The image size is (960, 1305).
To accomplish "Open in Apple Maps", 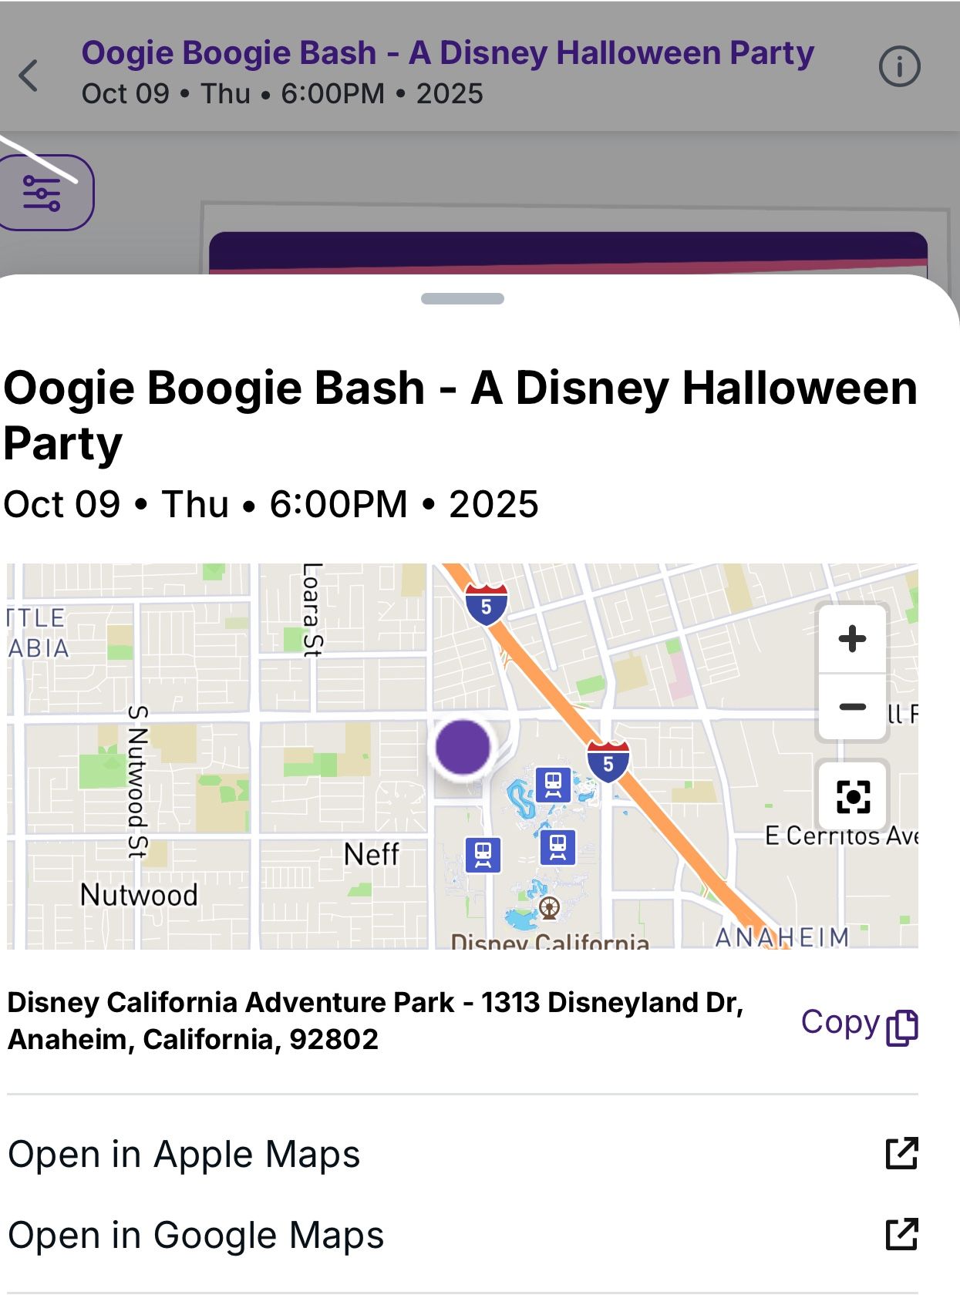I will click(184, 1154).
